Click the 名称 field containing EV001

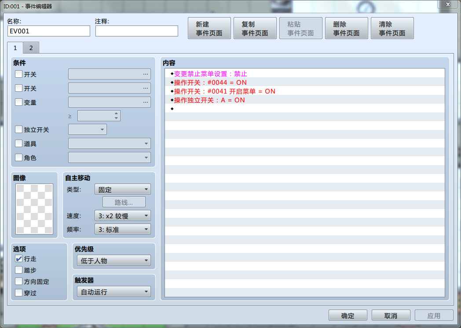tap(49, 31)
